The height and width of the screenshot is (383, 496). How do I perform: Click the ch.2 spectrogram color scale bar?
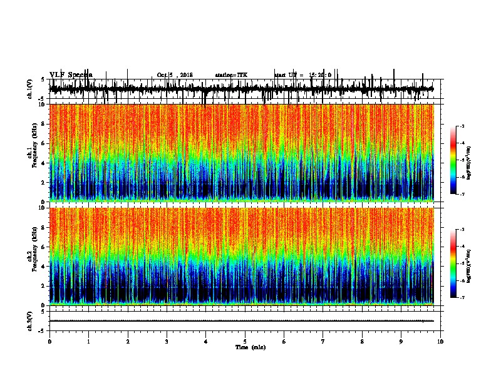[x=453, y=263]
